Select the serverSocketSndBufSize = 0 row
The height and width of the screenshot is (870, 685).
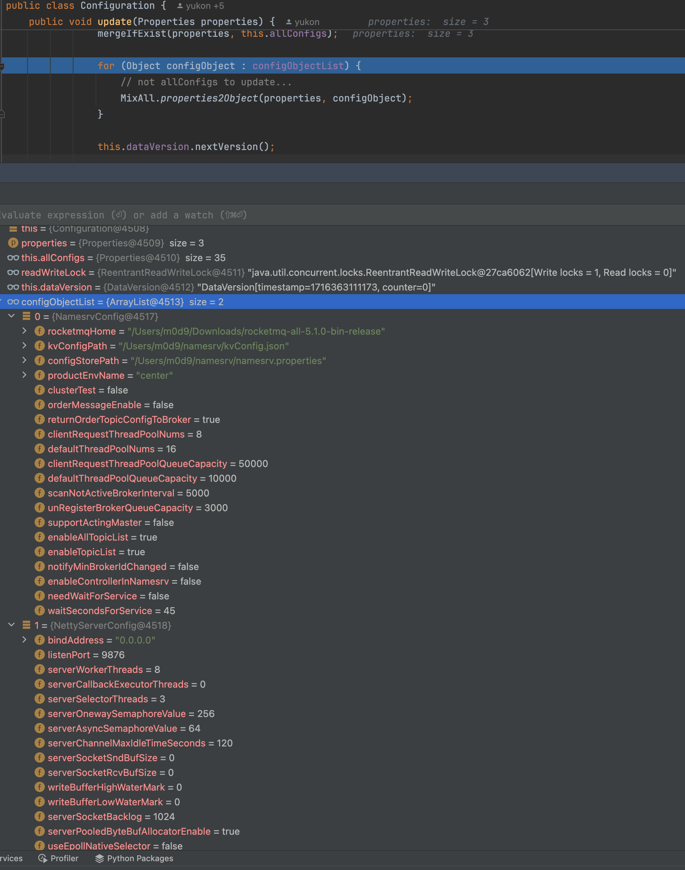click(x=342, y=757)
